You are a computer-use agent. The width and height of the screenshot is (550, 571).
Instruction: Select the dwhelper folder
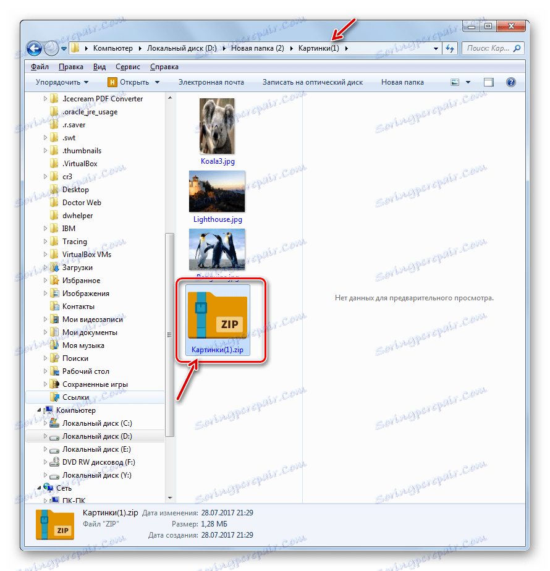click(78, 216)
